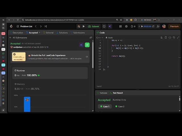Open Unlock the Full LeetCode Experience banner
Image resolution: width=182 pixels, height=136 pixels.
coord(50,57)
